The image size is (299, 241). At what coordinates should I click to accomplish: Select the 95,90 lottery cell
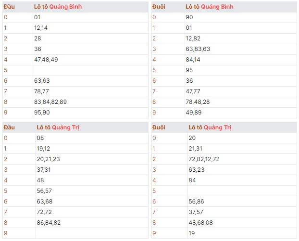tap(41, 113)
